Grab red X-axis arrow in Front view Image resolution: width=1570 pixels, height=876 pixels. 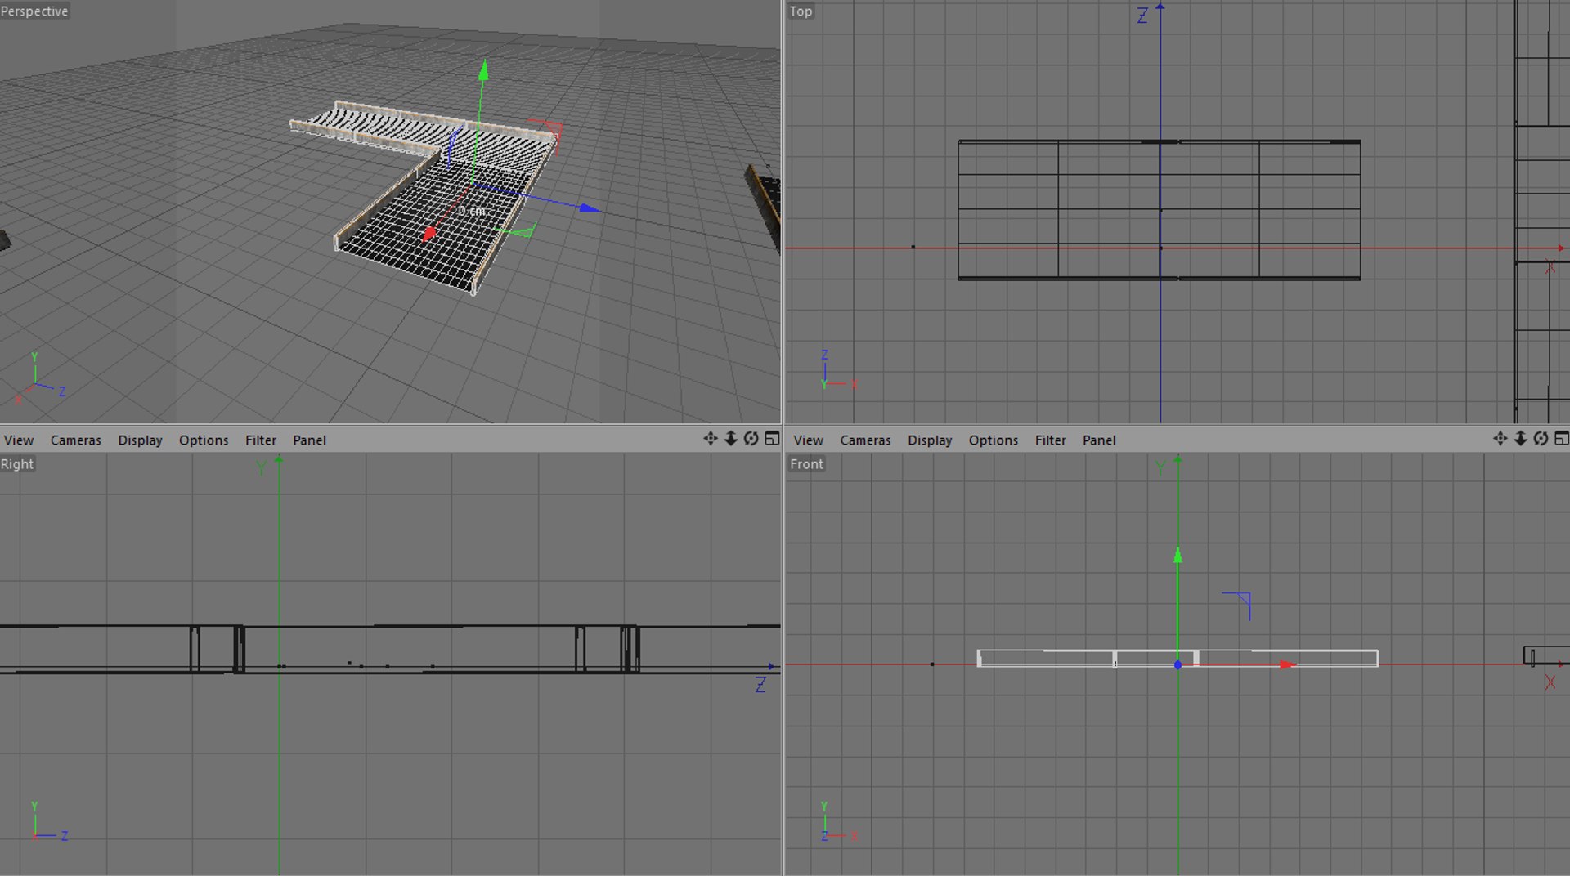[1288, 665]
